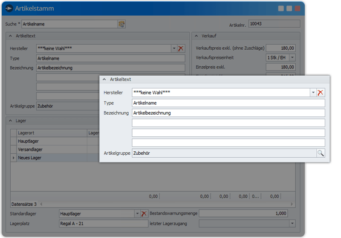
Task: Click Type field in background Artikeltext panel
Action: (x=111, y=59)
